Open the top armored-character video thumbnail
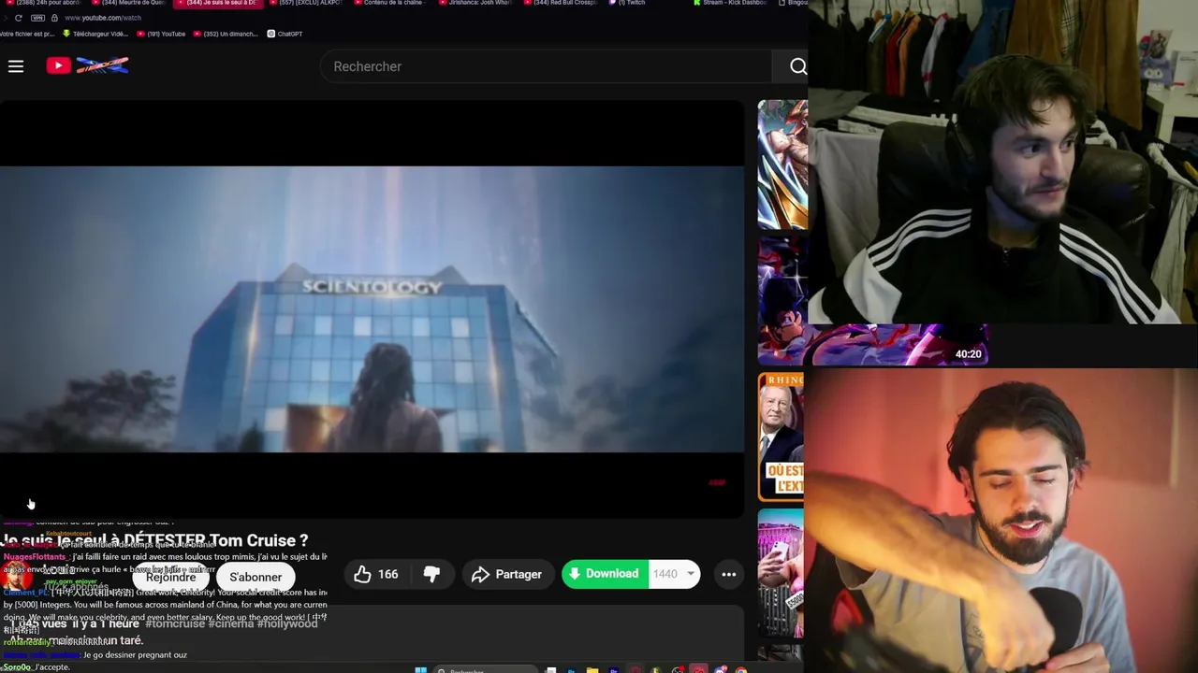 tap(782, 165)
